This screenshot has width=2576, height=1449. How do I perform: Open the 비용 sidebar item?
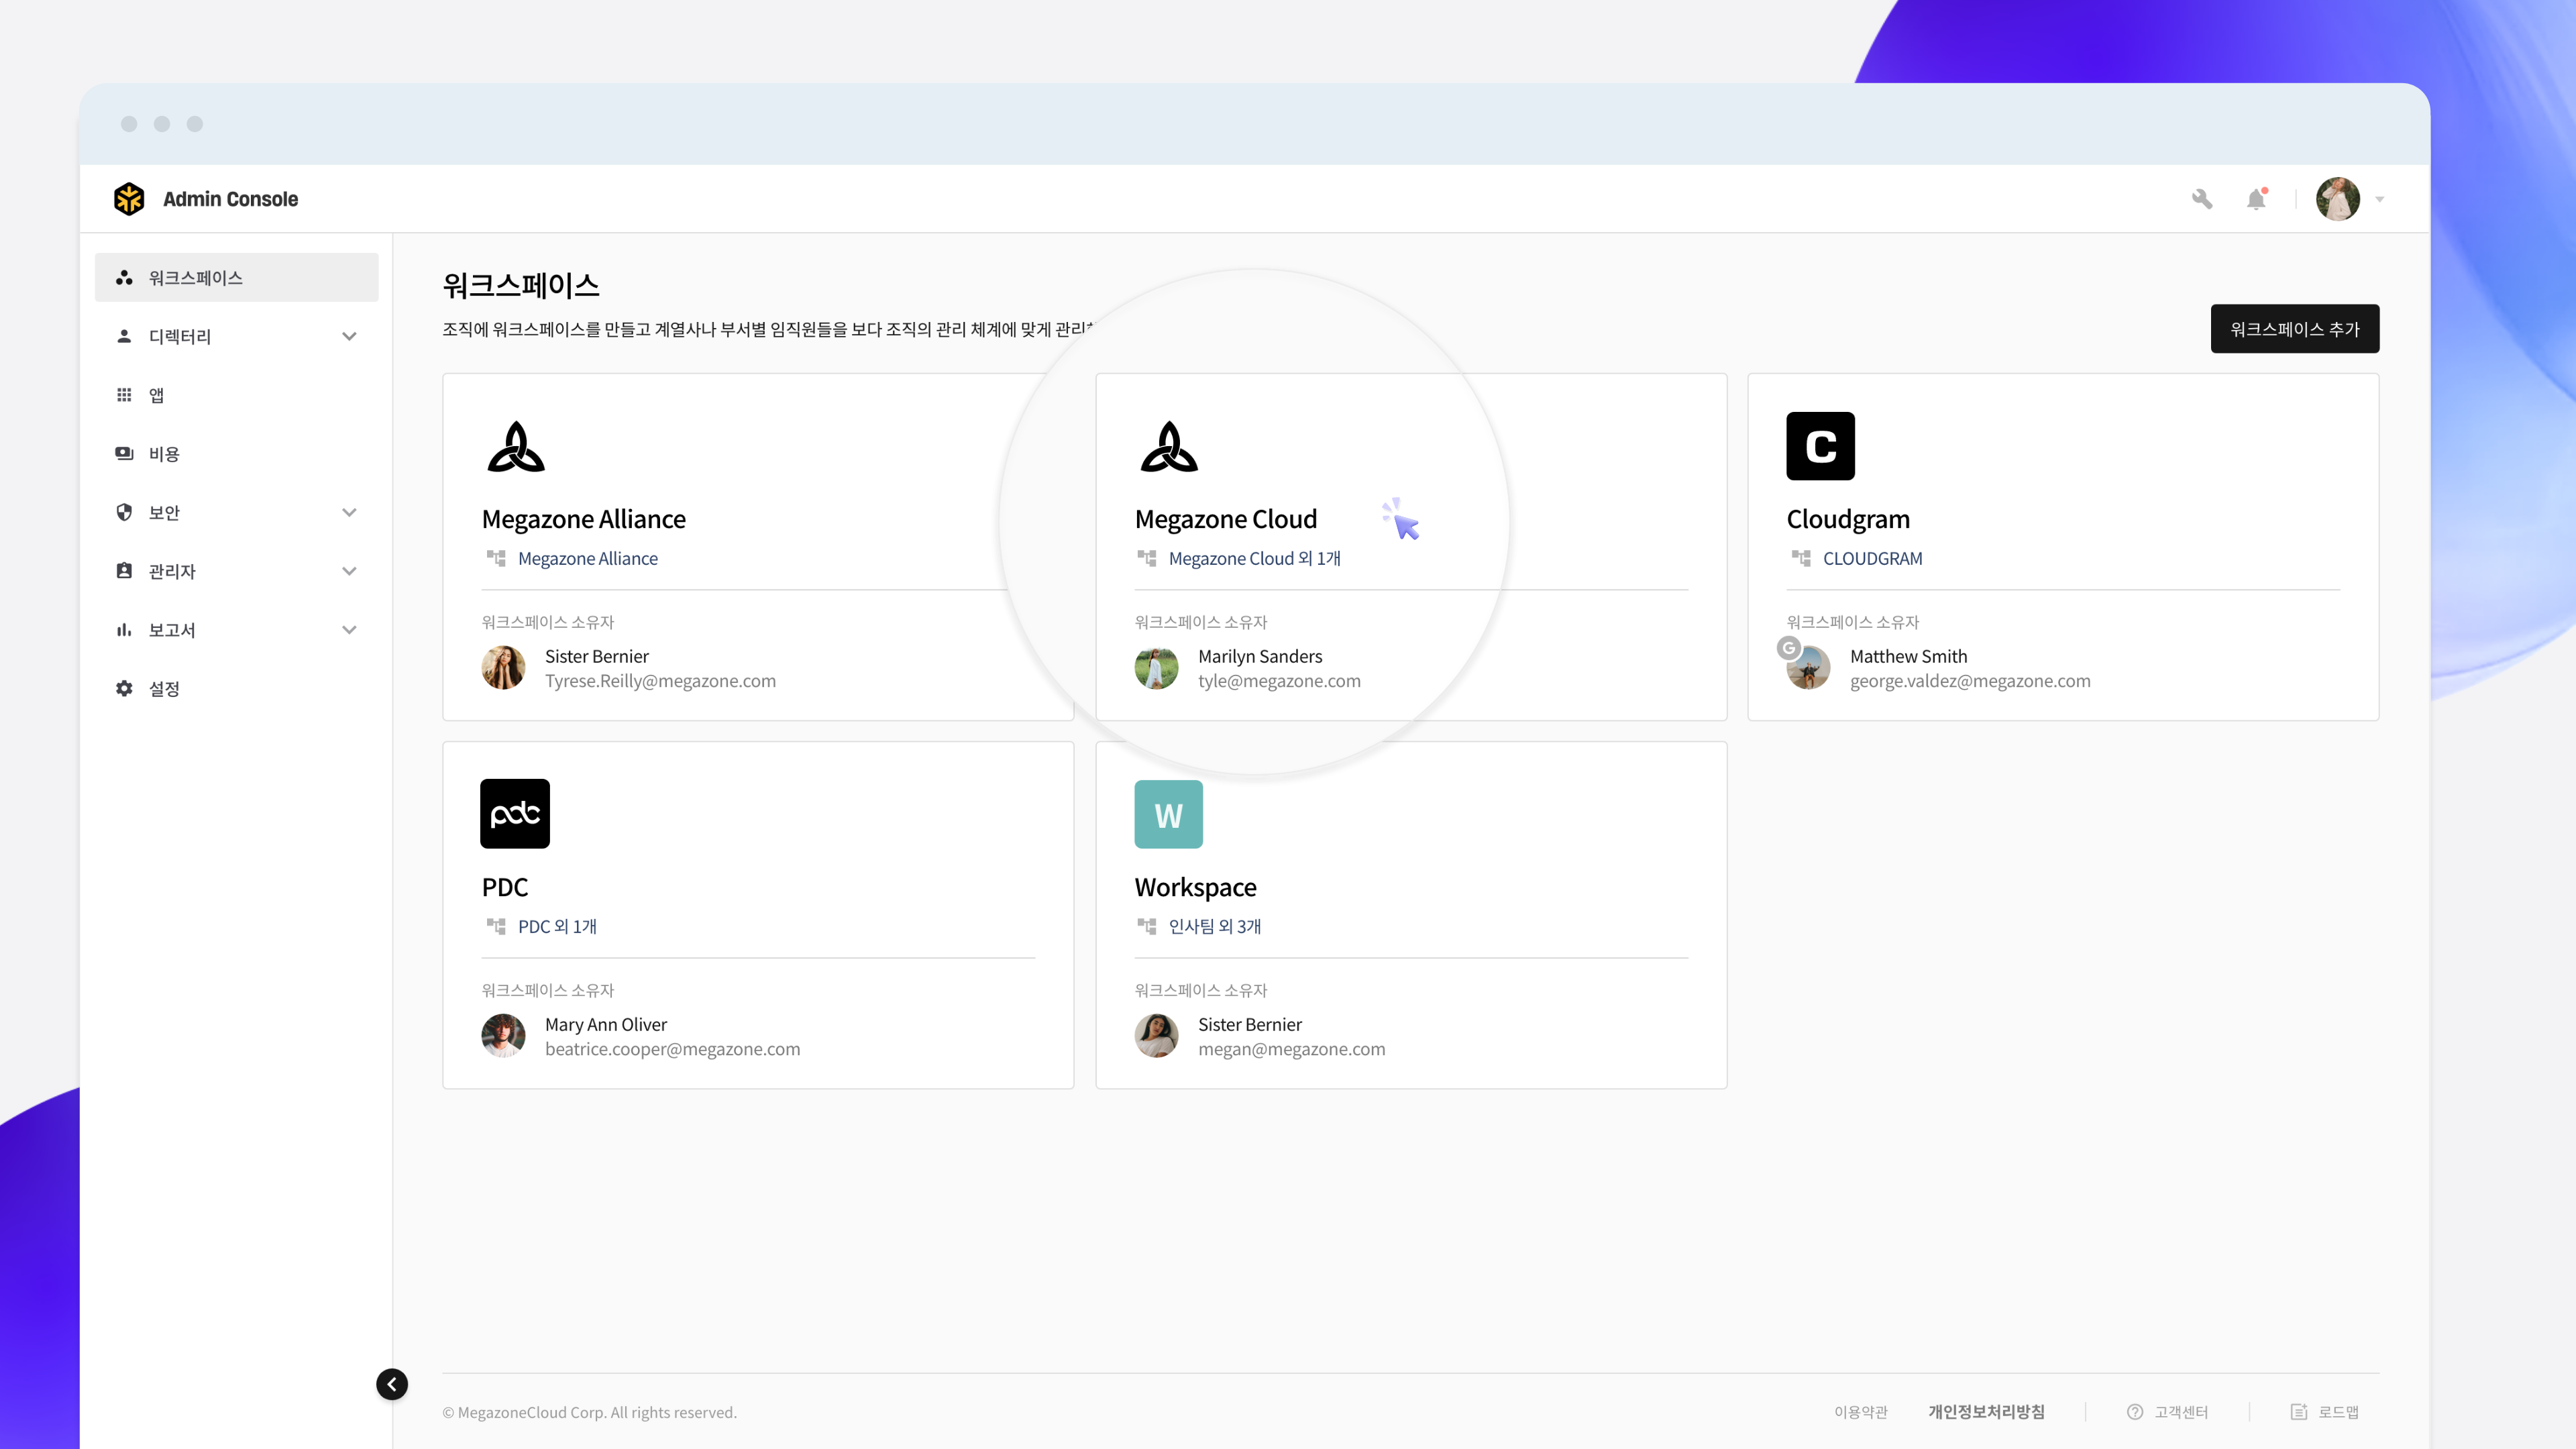[237, 454]
